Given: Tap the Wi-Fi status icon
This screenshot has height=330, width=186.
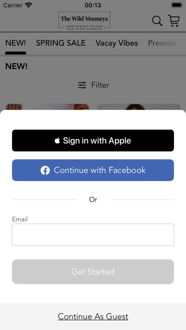Looking at the screenshot, I should (x=28, y=5).
